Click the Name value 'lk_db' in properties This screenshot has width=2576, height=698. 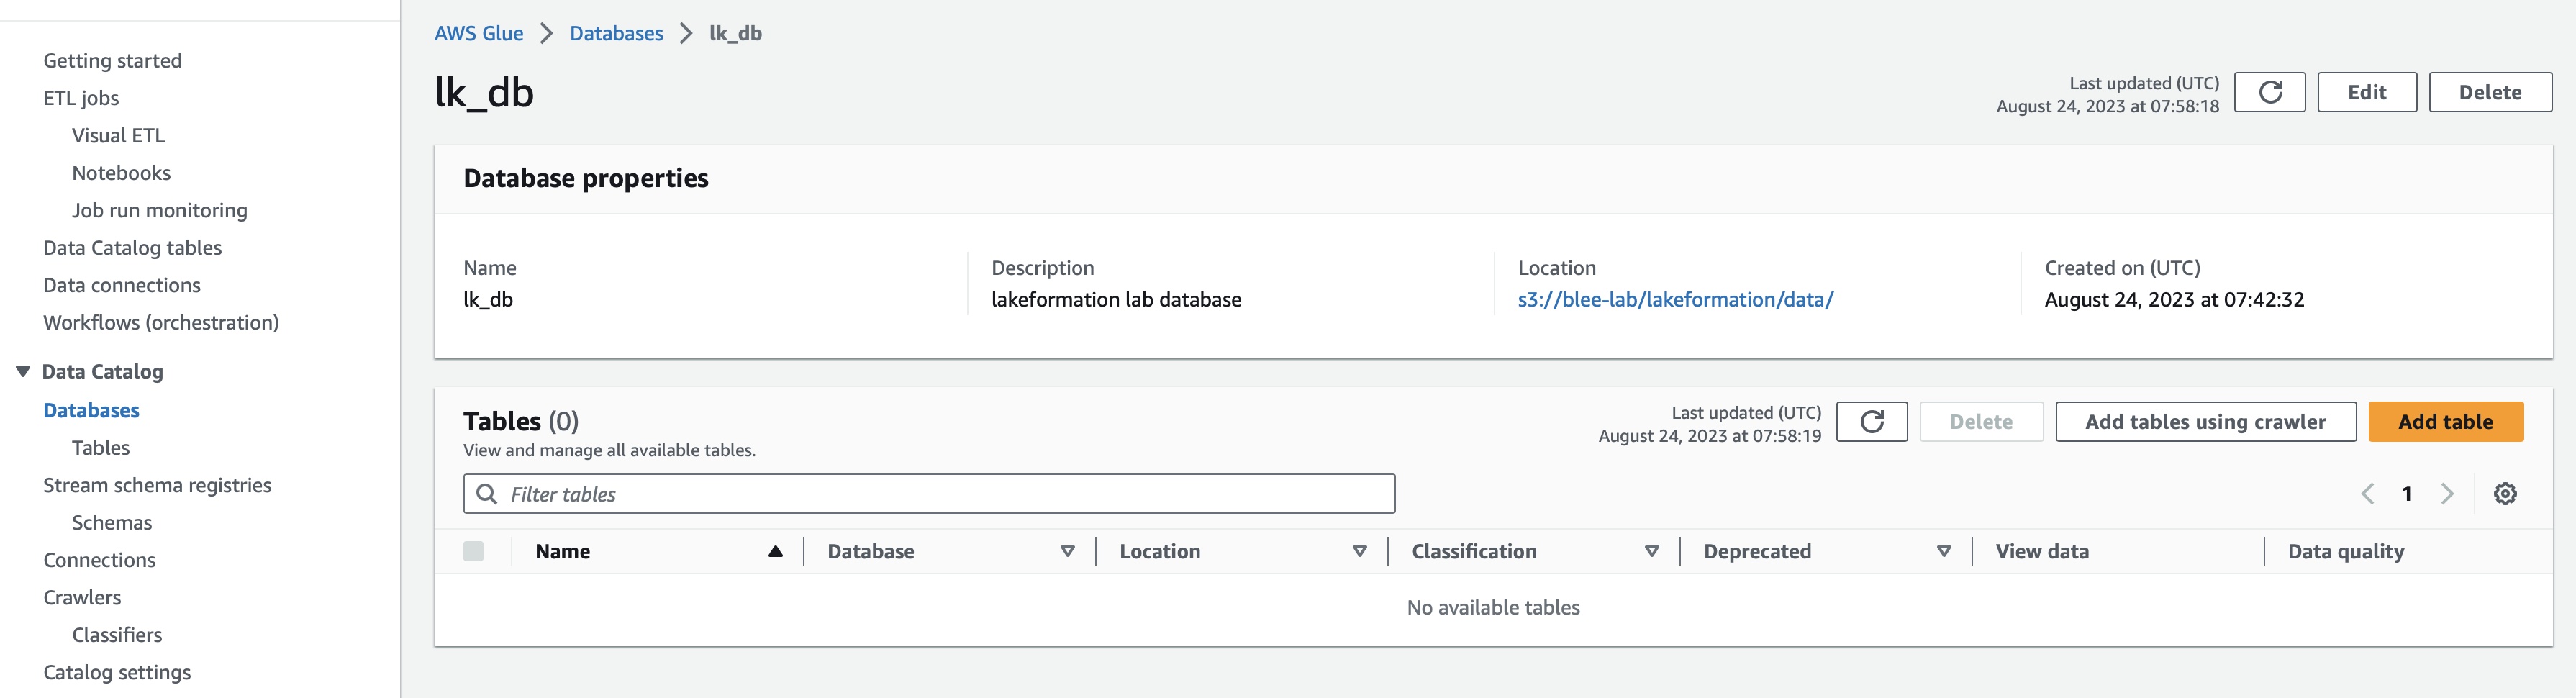[x=488, y=300]
